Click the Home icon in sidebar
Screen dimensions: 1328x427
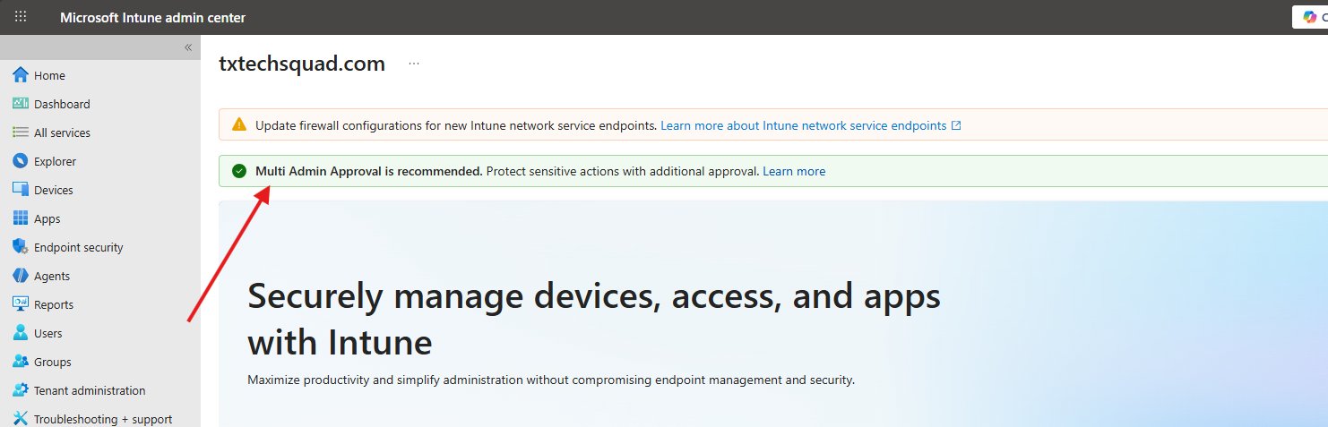(x=21, y=75)
